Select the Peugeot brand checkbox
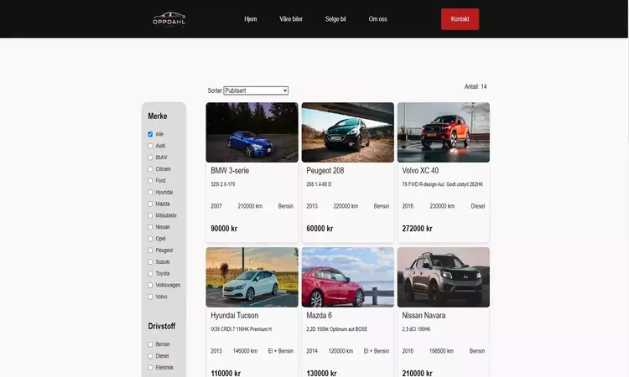The width and height of the screenshot is (629, 377). pos(151,250)
